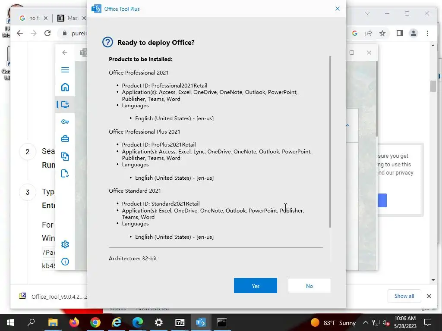Open the Windows Start menu
Screen dimensions: 442x331
pyautogui.click(x=10, y=322)
